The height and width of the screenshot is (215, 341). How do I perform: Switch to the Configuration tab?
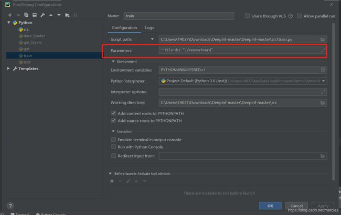click(124, 28)
